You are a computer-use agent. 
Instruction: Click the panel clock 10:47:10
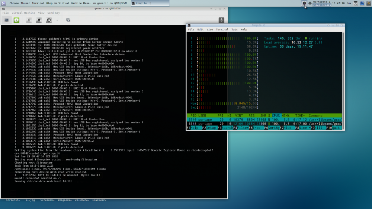[x=339, y=3]
